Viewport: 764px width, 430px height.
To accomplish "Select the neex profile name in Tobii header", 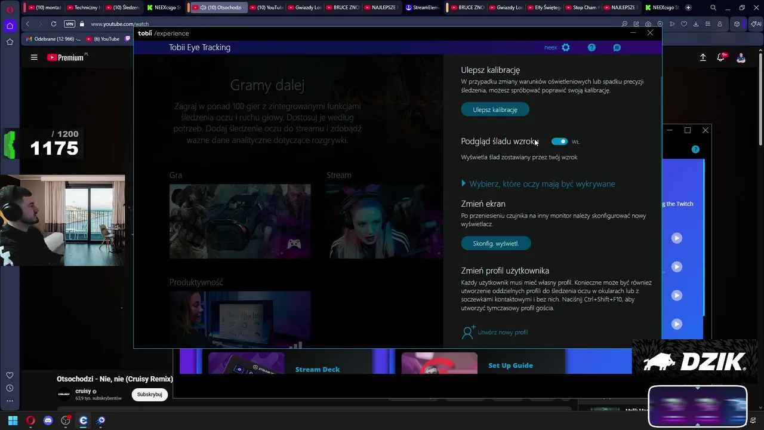I will (550, 48).
